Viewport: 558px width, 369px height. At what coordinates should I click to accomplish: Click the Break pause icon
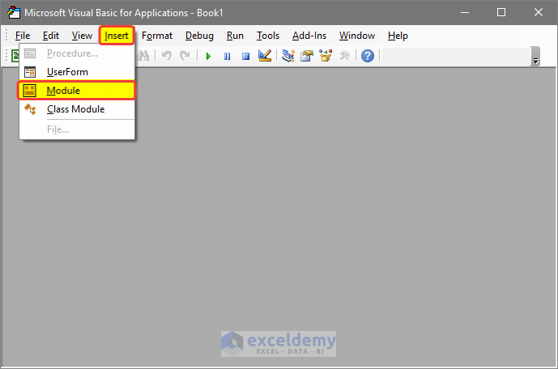coord(227,56)
